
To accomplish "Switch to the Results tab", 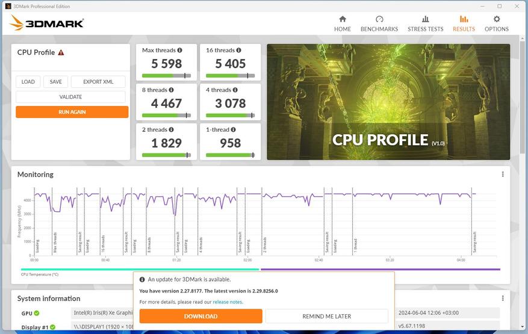I will (464, 23).
